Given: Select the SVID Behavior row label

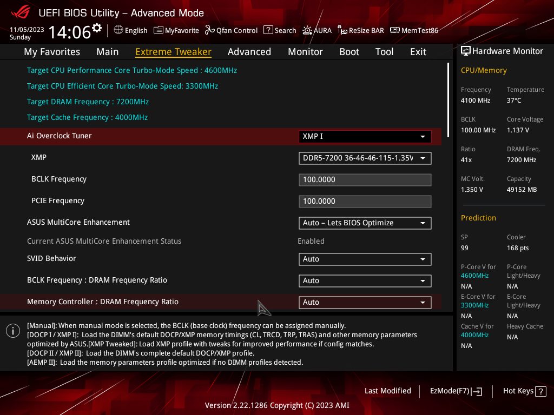Looking at the screenshot, I should coord(51,258).
